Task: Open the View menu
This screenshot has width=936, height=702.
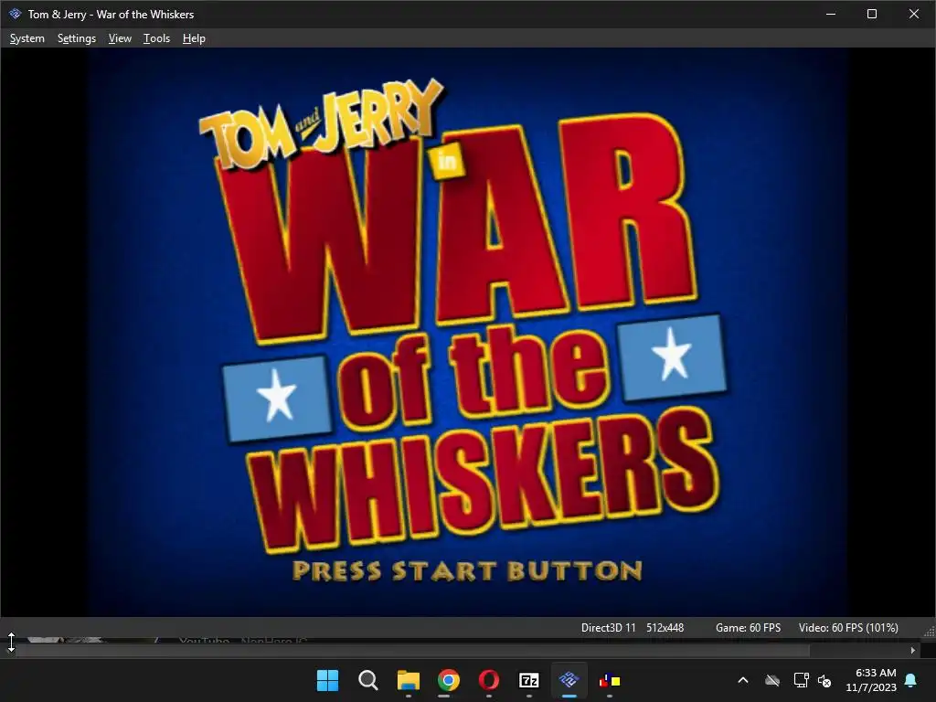Action: coord(120,38)
